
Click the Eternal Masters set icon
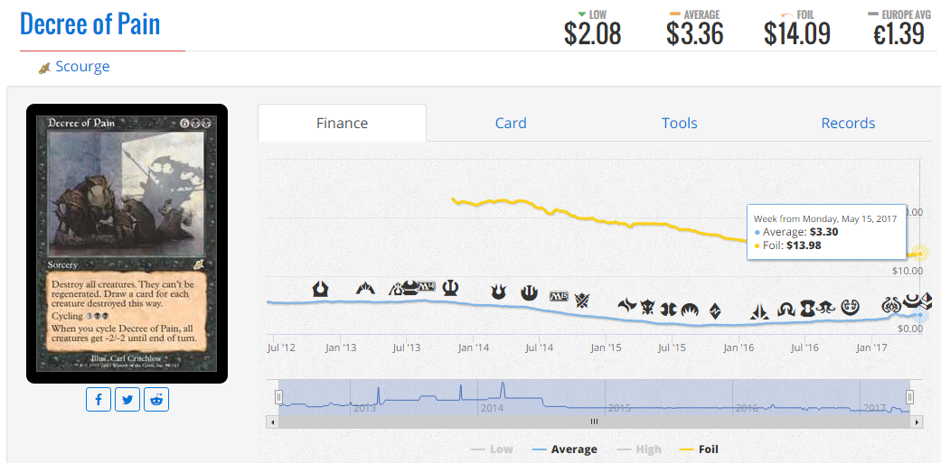click(x=806, y=308)
